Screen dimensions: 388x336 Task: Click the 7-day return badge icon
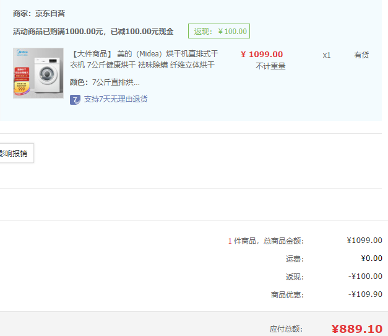point(75,100)
